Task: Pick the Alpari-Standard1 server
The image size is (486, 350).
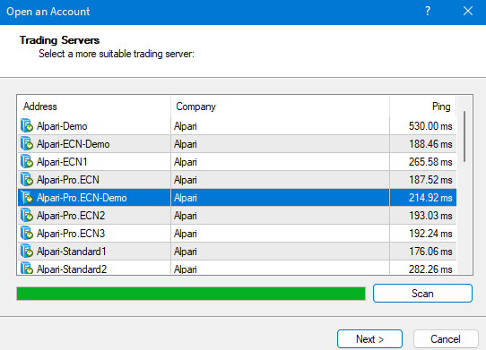Action: 237,252
